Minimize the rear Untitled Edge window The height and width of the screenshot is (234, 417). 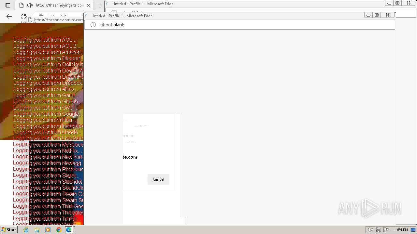pos(389,3)
